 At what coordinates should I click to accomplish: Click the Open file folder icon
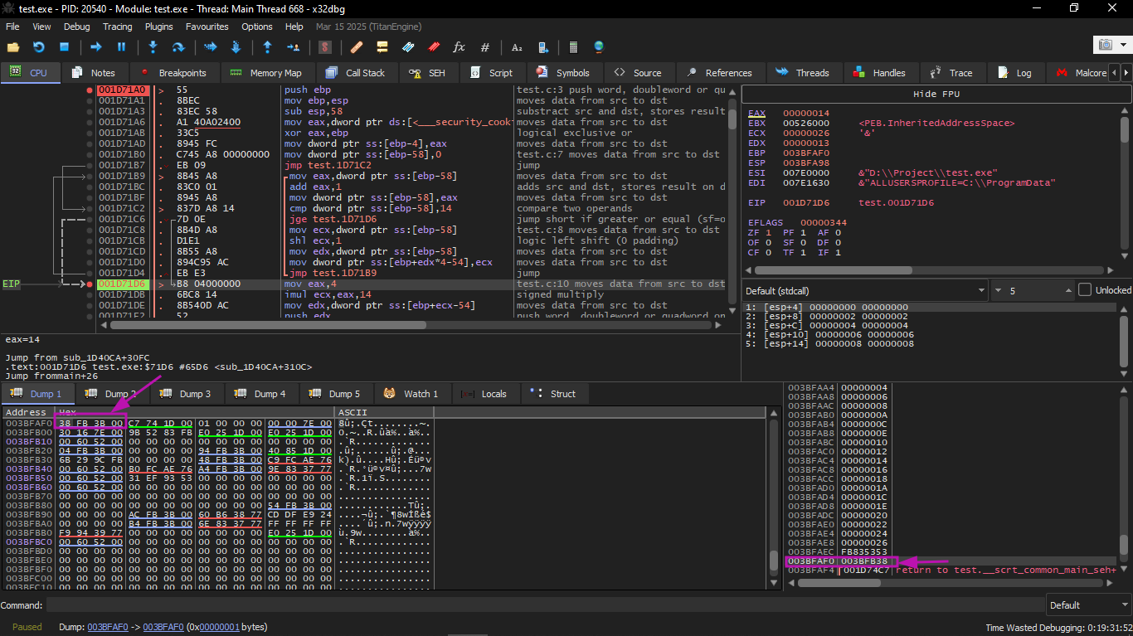point(12,47)
